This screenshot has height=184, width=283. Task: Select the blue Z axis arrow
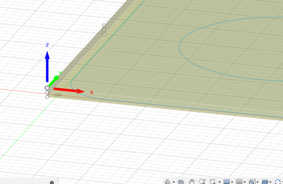[x=47, y=66]
